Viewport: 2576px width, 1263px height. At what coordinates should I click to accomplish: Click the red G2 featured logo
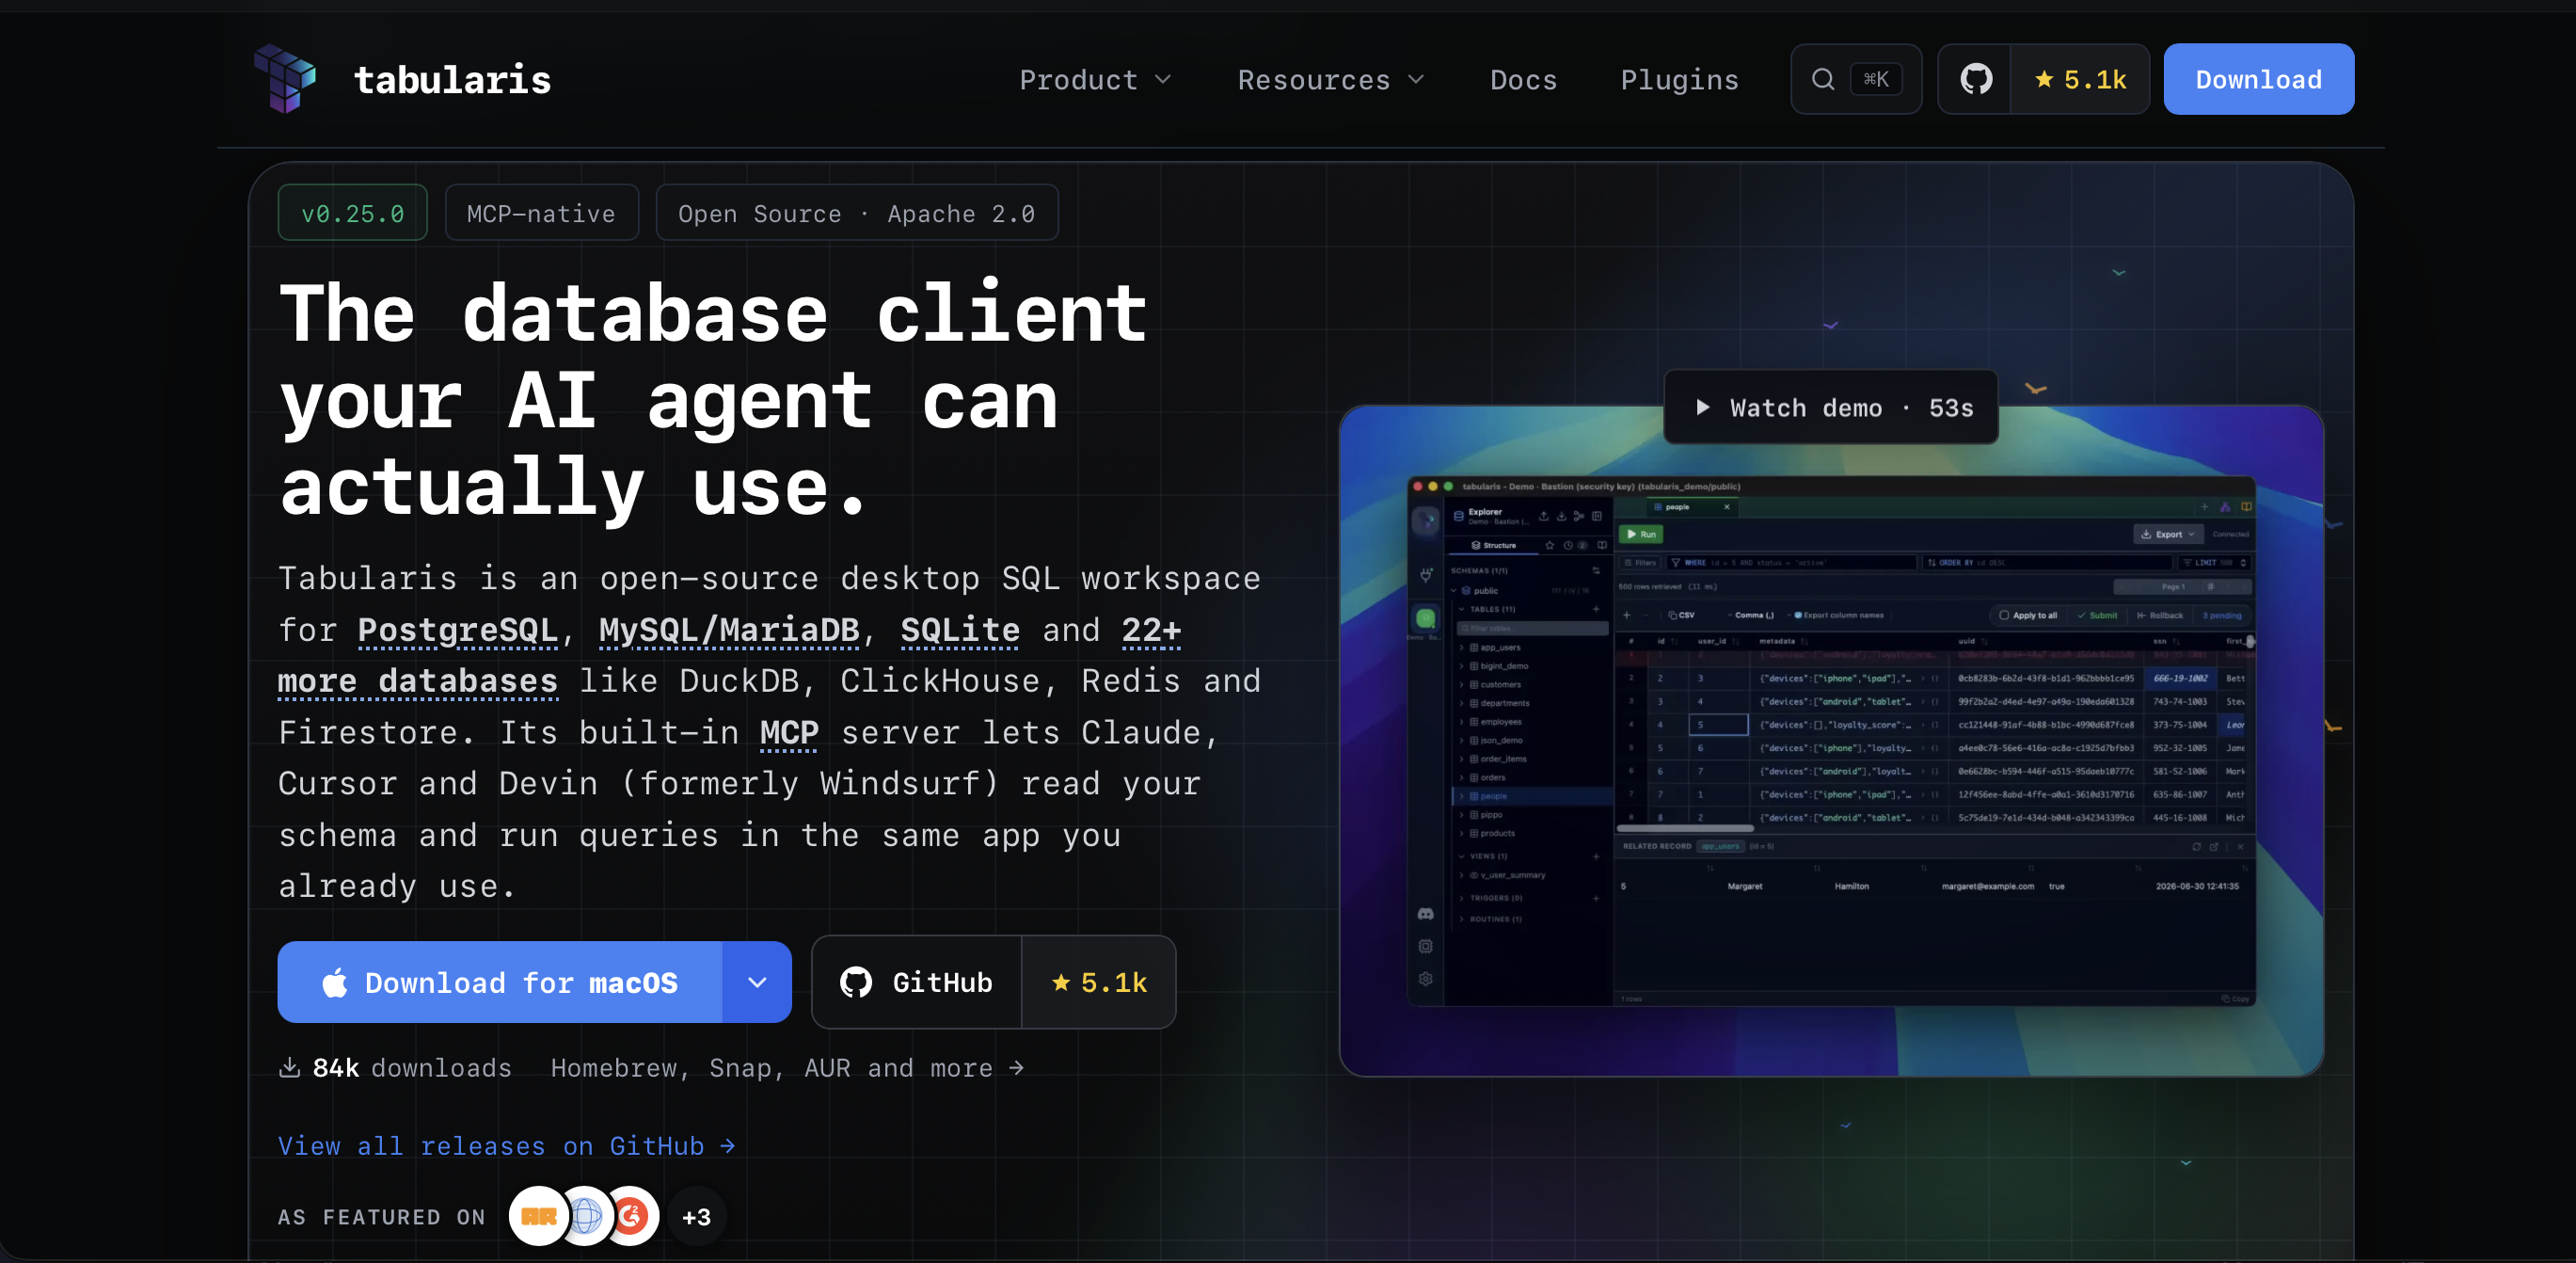[x=632, y=1216]
